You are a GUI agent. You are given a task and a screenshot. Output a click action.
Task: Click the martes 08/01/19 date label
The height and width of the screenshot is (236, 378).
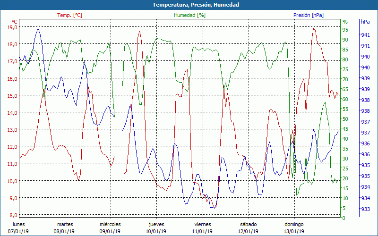(x=65, y=228)
